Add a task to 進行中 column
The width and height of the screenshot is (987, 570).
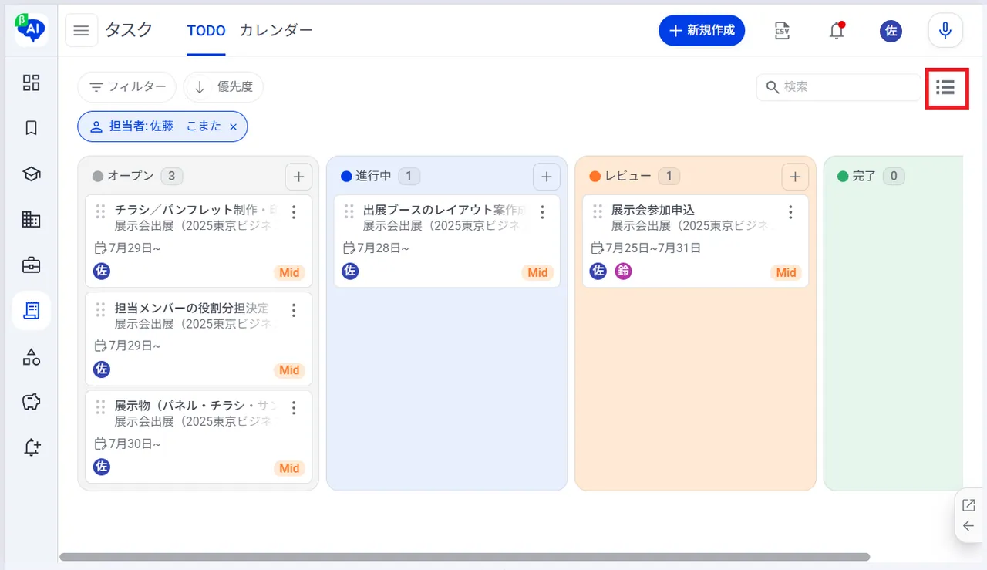(x=547, y=177)
